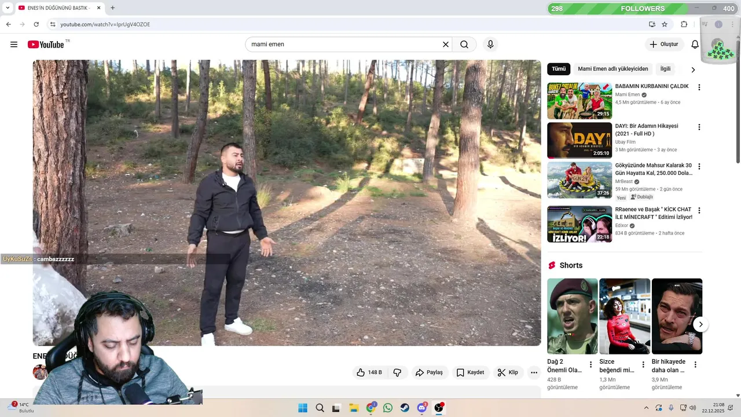Viewport: 741px width, 417px height.
Task: Dislike the video
Action: [x=397, y=372]
